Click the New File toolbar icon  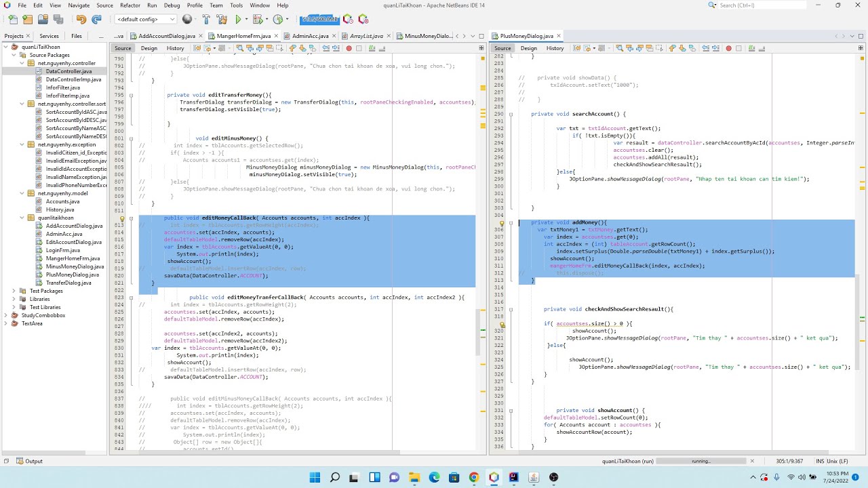click(x=13, y=20)
